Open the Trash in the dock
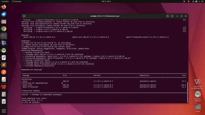This screenshot has height=115, width=205. point(4,102)
